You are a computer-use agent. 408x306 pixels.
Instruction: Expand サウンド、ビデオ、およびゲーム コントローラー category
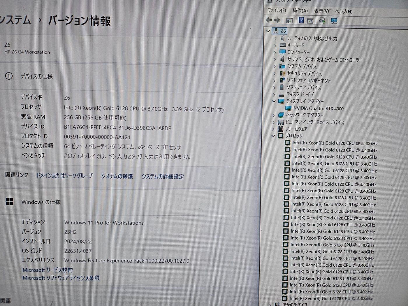pos(275,59)
